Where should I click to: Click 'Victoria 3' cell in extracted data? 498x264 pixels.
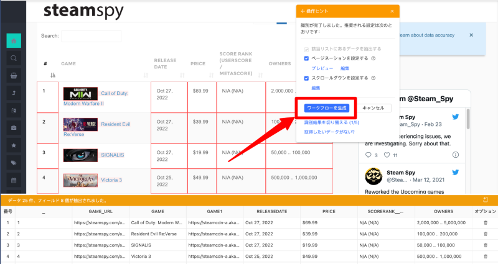(157, 256)
